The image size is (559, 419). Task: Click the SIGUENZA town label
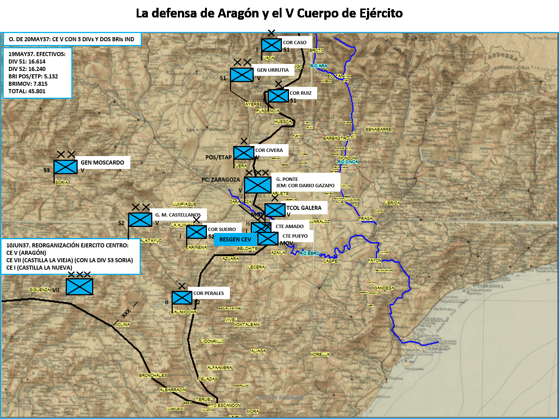[40, 290]
